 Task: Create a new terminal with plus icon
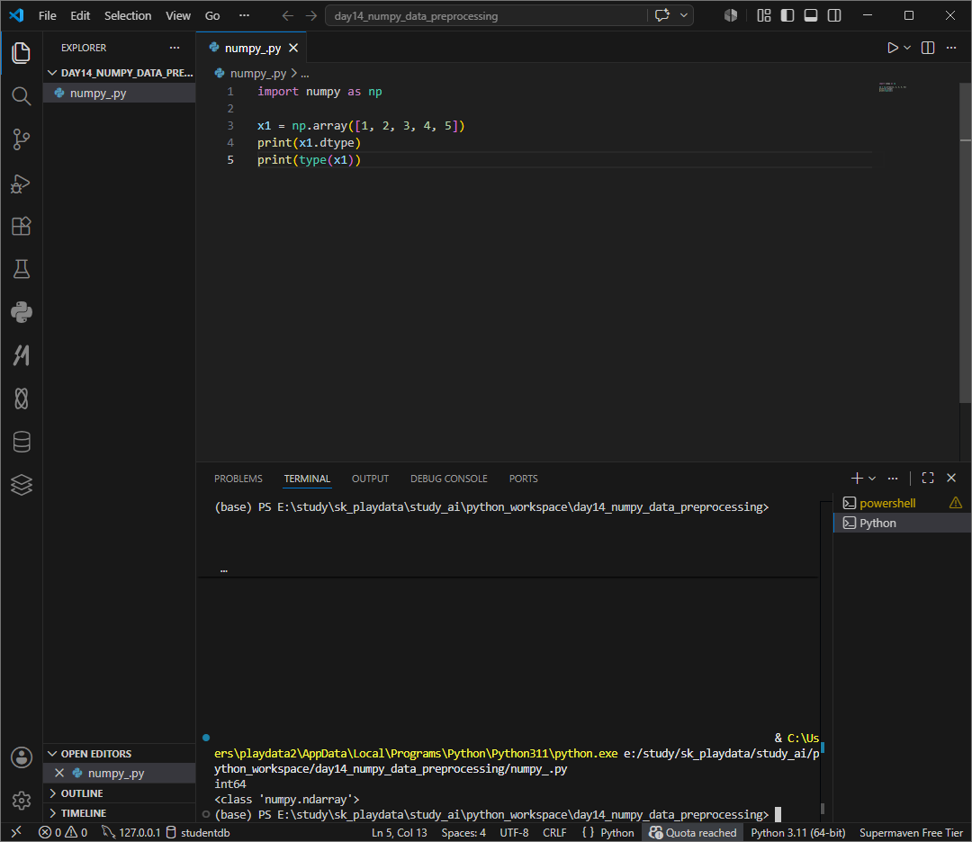857,479
